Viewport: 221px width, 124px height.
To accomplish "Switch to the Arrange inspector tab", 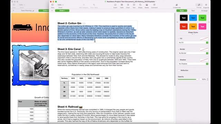I will pos(204,11).
